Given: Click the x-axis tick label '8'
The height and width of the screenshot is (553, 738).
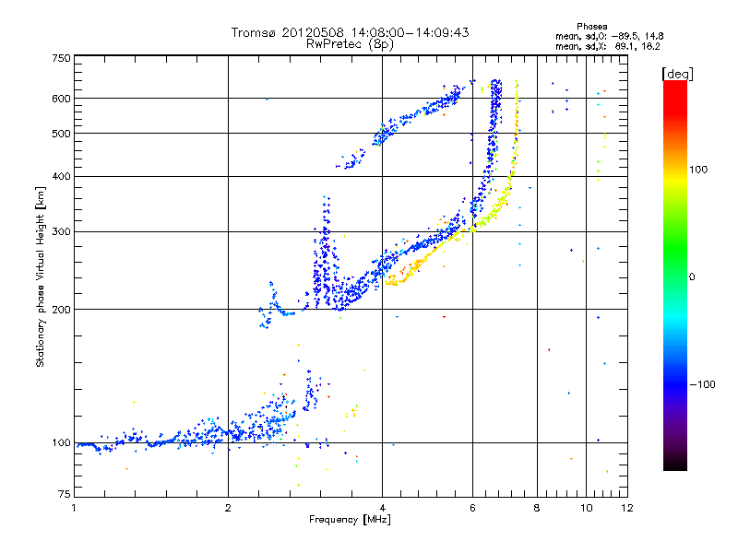Looking at the screenshot, I should [537, 508].
